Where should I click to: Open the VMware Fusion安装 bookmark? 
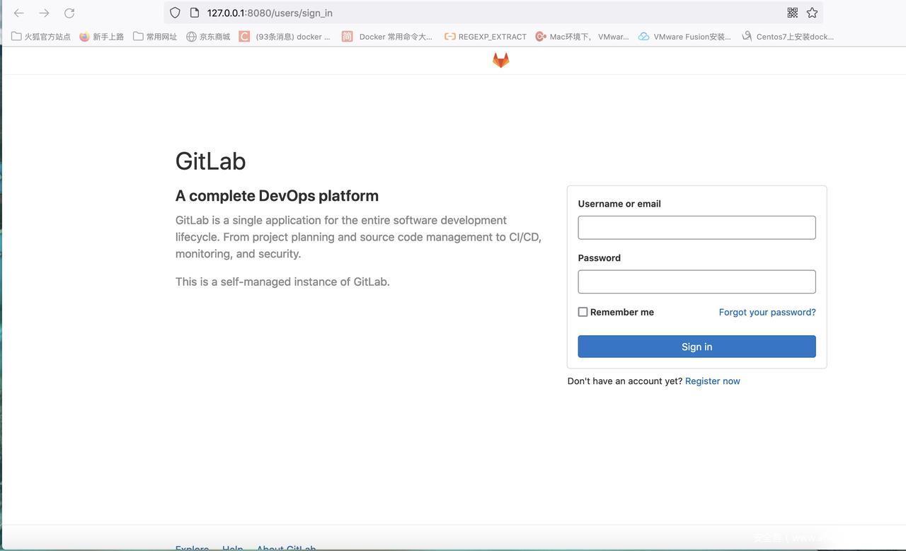tap(684, 36)
